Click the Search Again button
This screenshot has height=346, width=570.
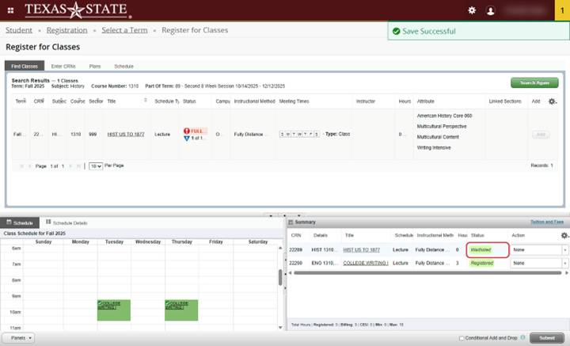coord(534,82)
